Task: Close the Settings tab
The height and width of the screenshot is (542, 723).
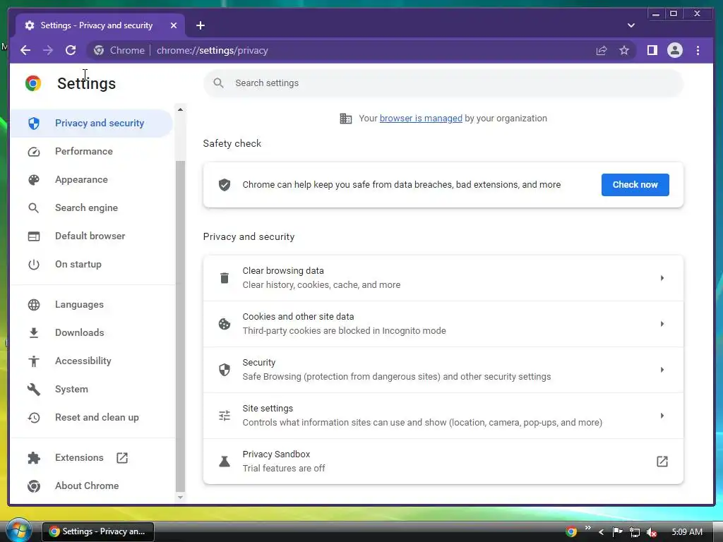Action: 174,25
